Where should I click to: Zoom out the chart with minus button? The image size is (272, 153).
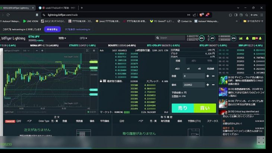tap(37, 50)
